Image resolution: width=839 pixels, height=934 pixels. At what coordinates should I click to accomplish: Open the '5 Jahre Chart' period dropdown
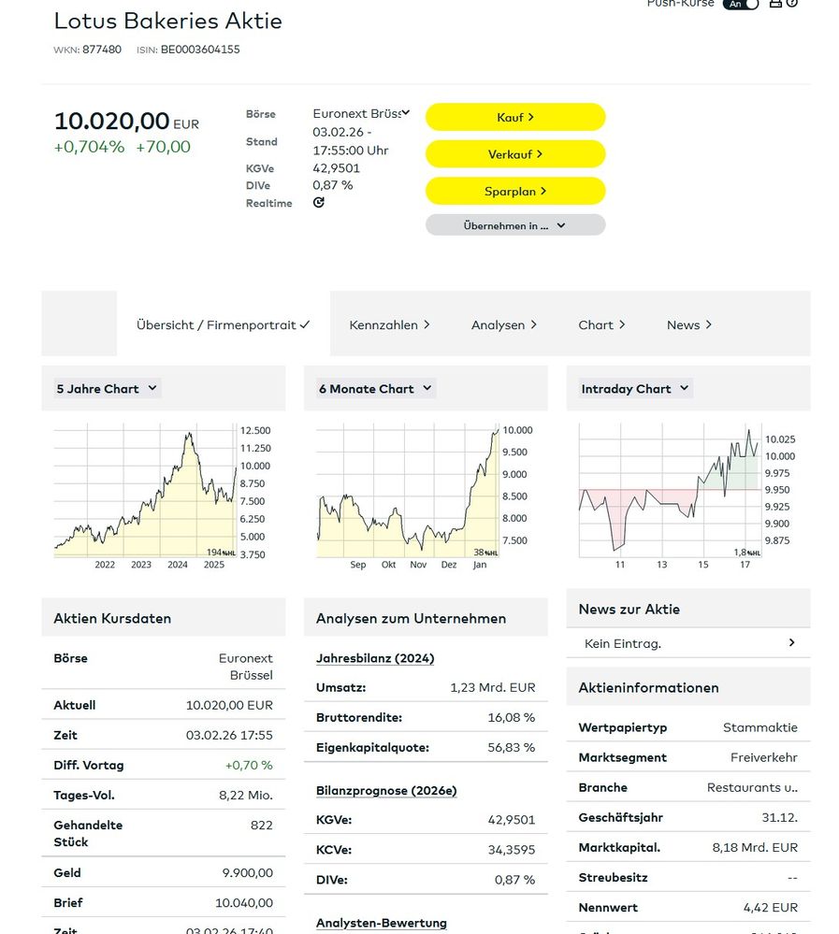coord(108,388)
